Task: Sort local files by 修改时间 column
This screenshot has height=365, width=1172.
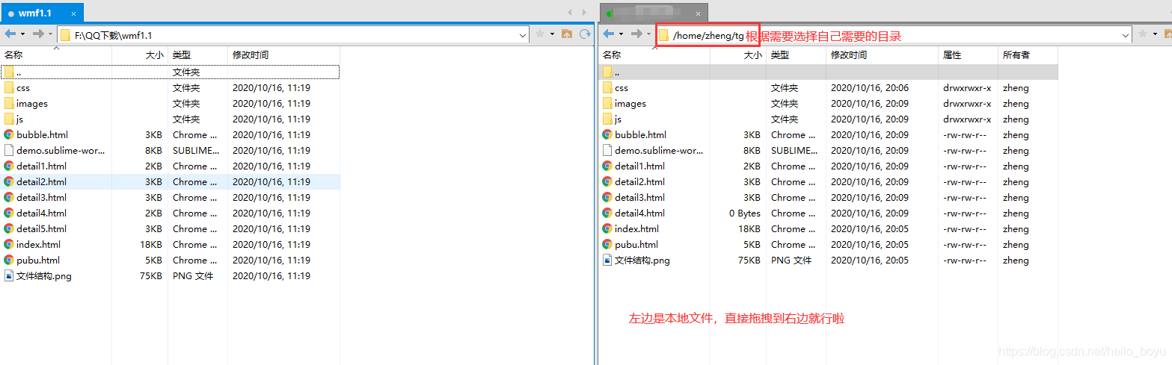Action: (x=283, y=55)
